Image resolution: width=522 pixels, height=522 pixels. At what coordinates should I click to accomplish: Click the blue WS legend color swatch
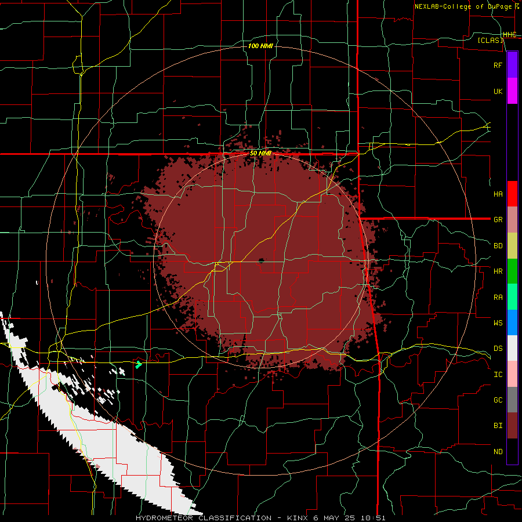coord(512,322)
